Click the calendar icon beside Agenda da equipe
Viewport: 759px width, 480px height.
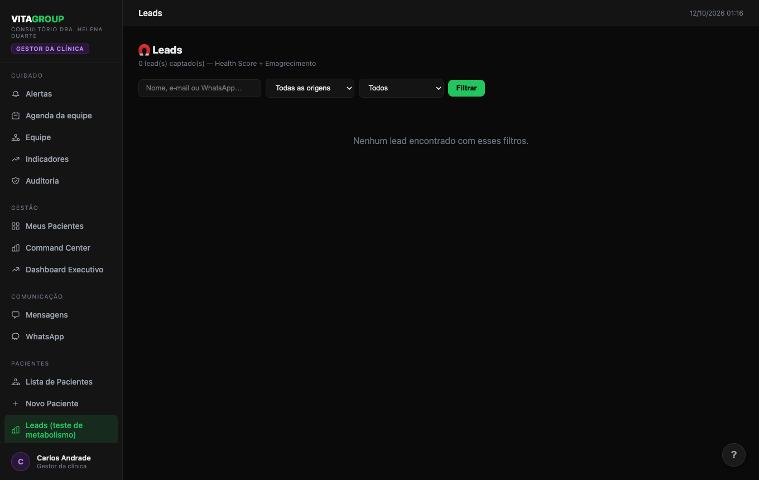[16, 116]
